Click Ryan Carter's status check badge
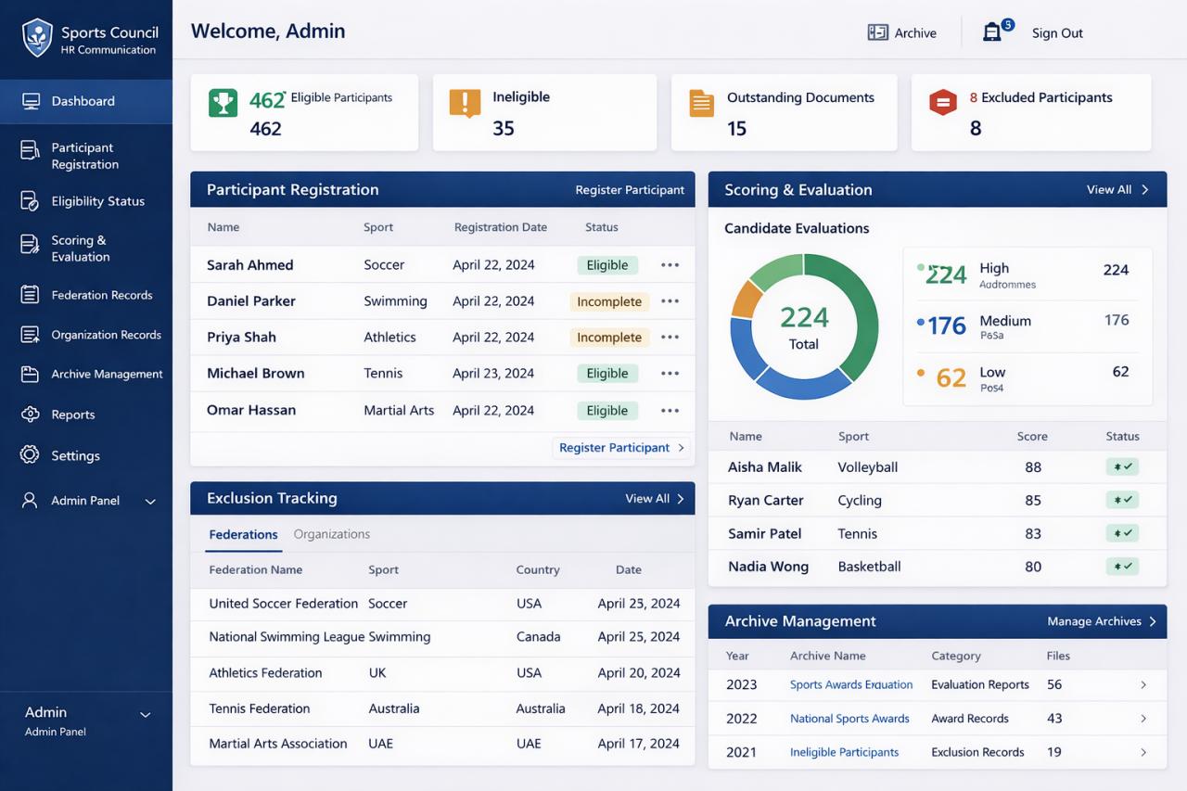This screenshot has width=1187, height=791. [1122, 500]
